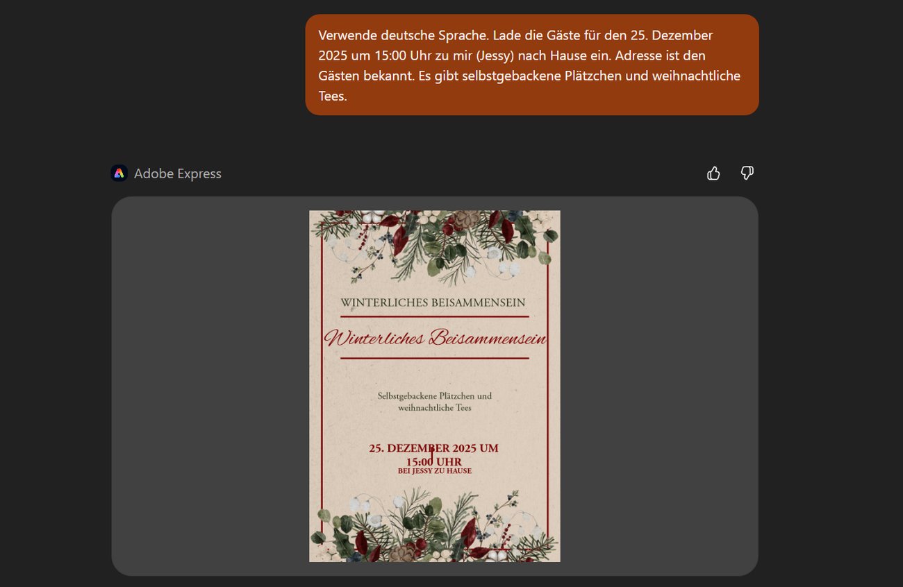Toggle like on the generated invitation
The image size is (903, 587).
[x=713, y=173]
